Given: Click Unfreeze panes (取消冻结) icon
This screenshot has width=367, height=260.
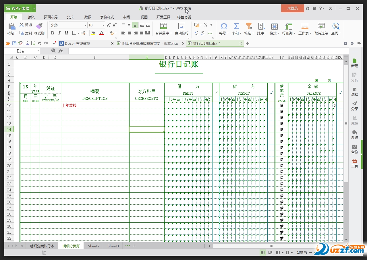Looking at the screenshot, I should click(x=321, y=26).
